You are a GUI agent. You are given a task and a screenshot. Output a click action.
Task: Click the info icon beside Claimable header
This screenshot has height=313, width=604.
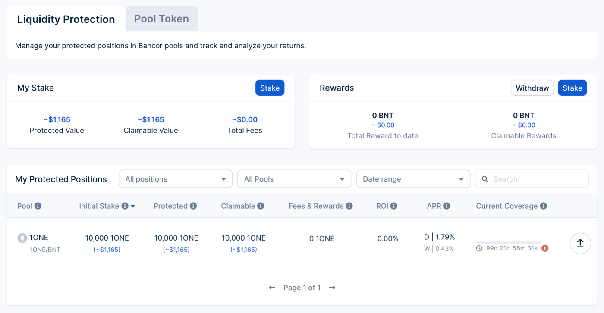pyautogui.click(x=261, y=206)
